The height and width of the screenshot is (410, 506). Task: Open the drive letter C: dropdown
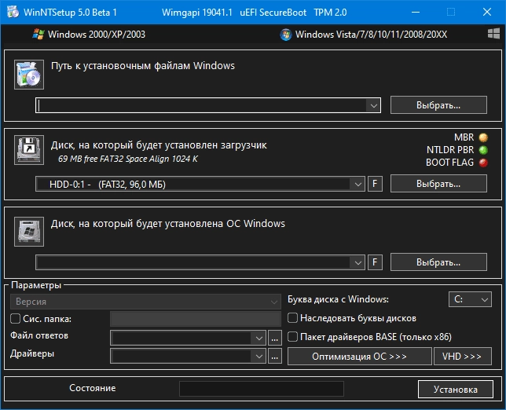(x=470, y=300)
